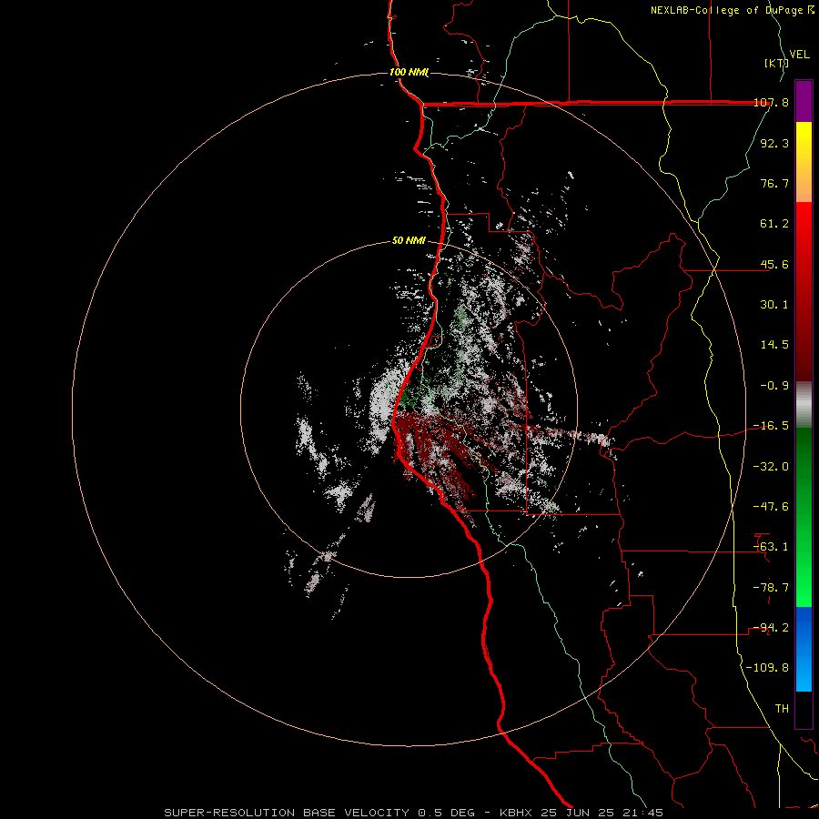
Task: Select the 107.8 legend value
Action: tap(771, 102)
